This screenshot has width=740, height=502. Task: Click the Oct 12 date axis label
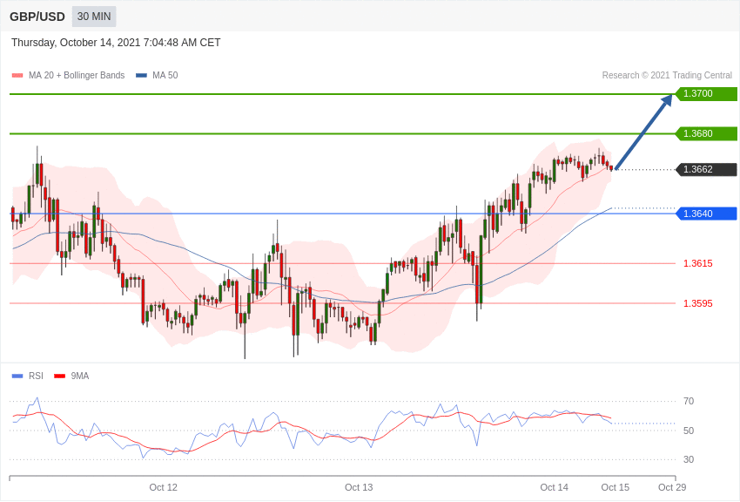pyautogui.click(x=163, y=487)
